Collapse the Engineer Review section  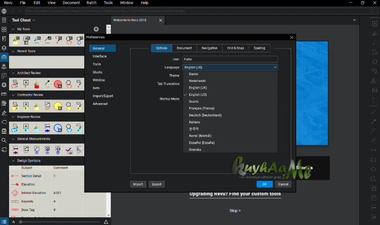click(x=14, y=117)
